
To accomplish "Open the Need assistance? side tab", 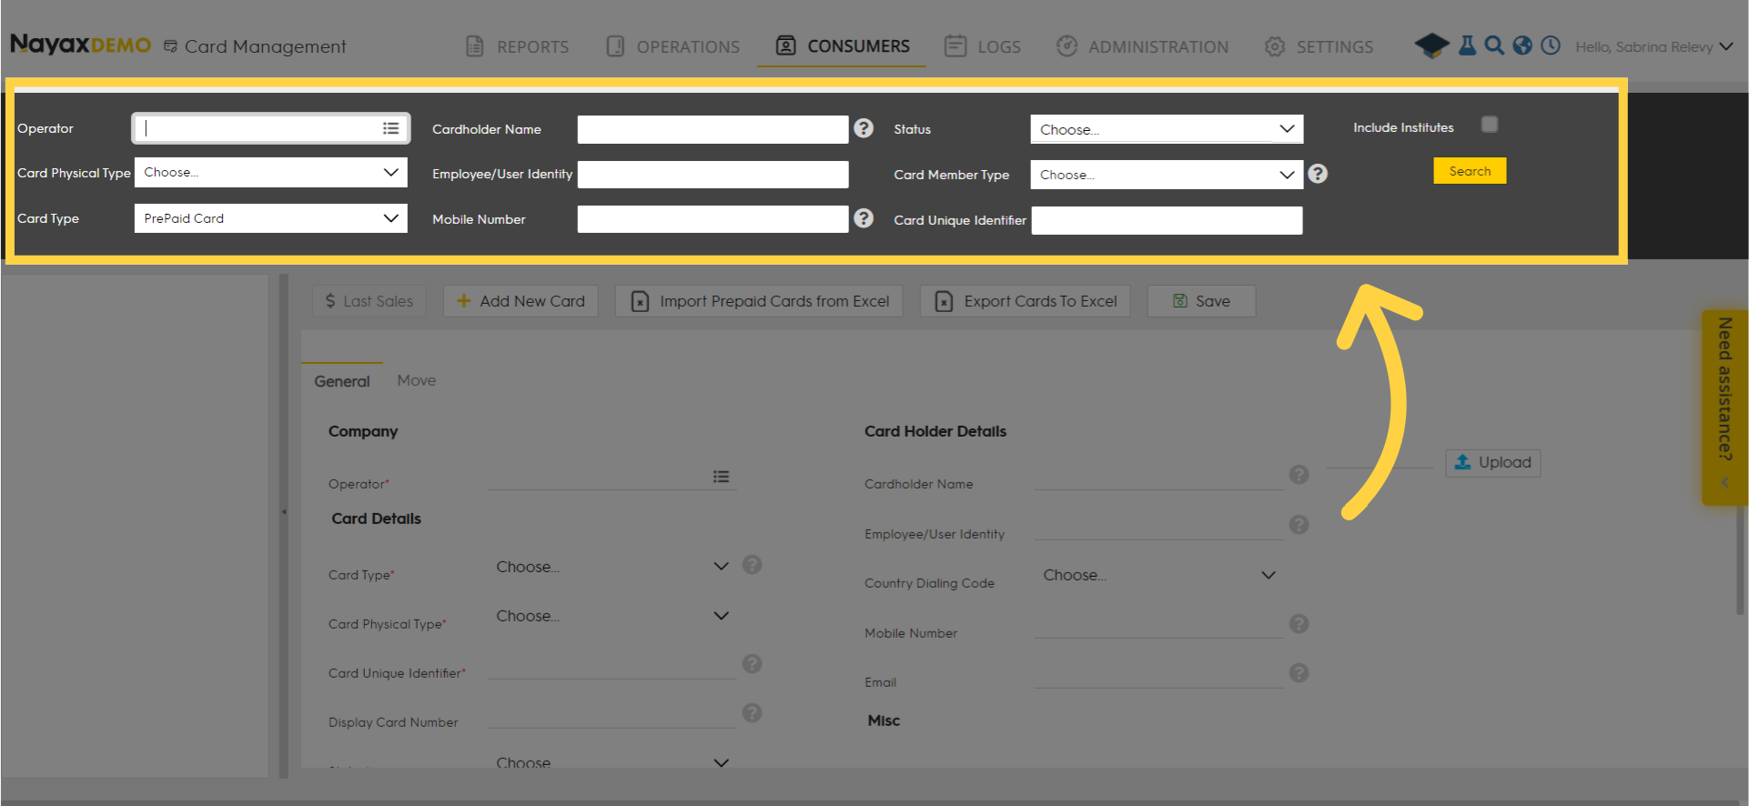I will (x=1724, y=407).
